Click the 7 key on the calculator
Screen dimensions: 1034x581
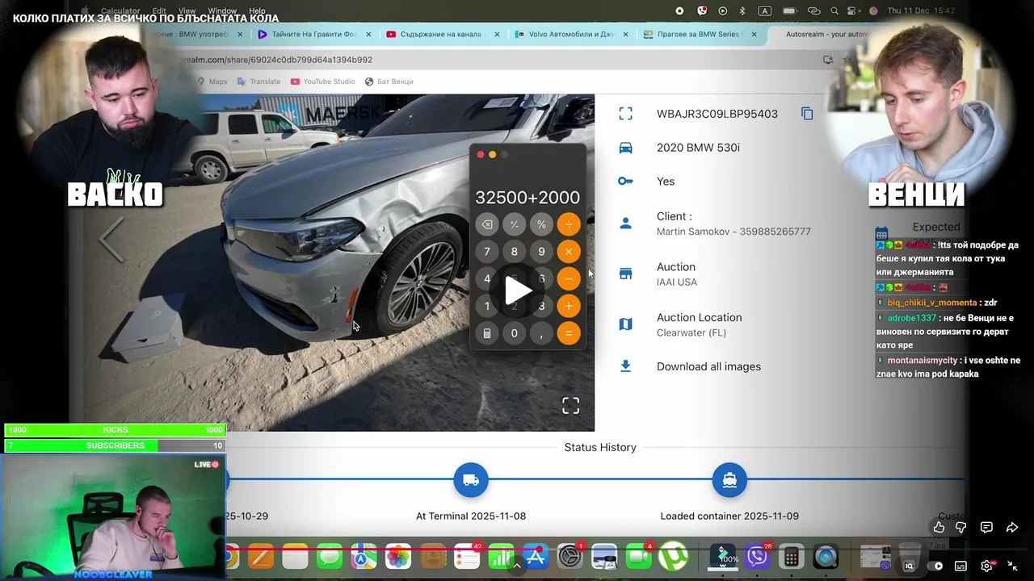point(487,252)
